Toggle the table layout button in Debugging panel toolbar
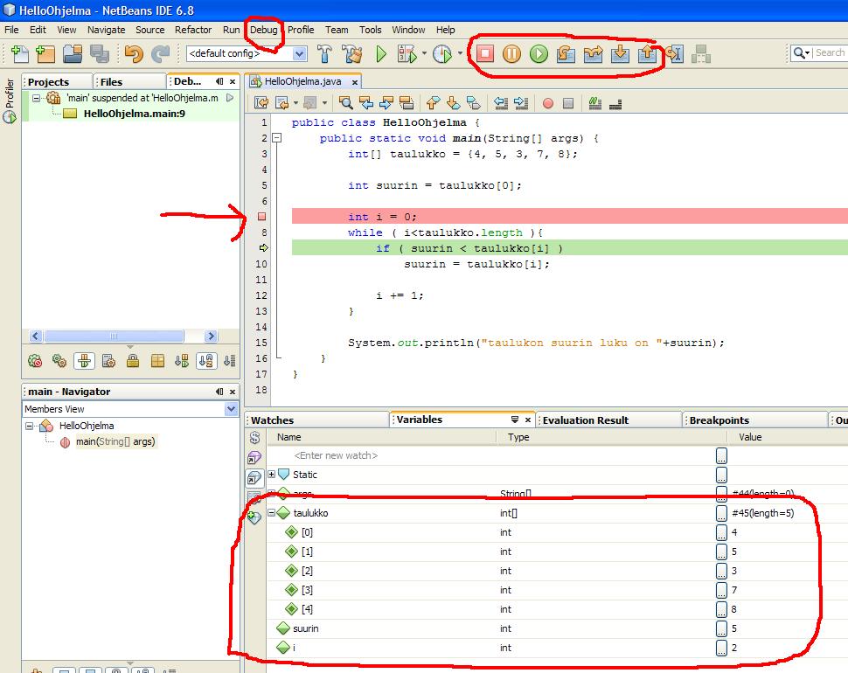The image size is (848, 673). [x=157, y=361]
